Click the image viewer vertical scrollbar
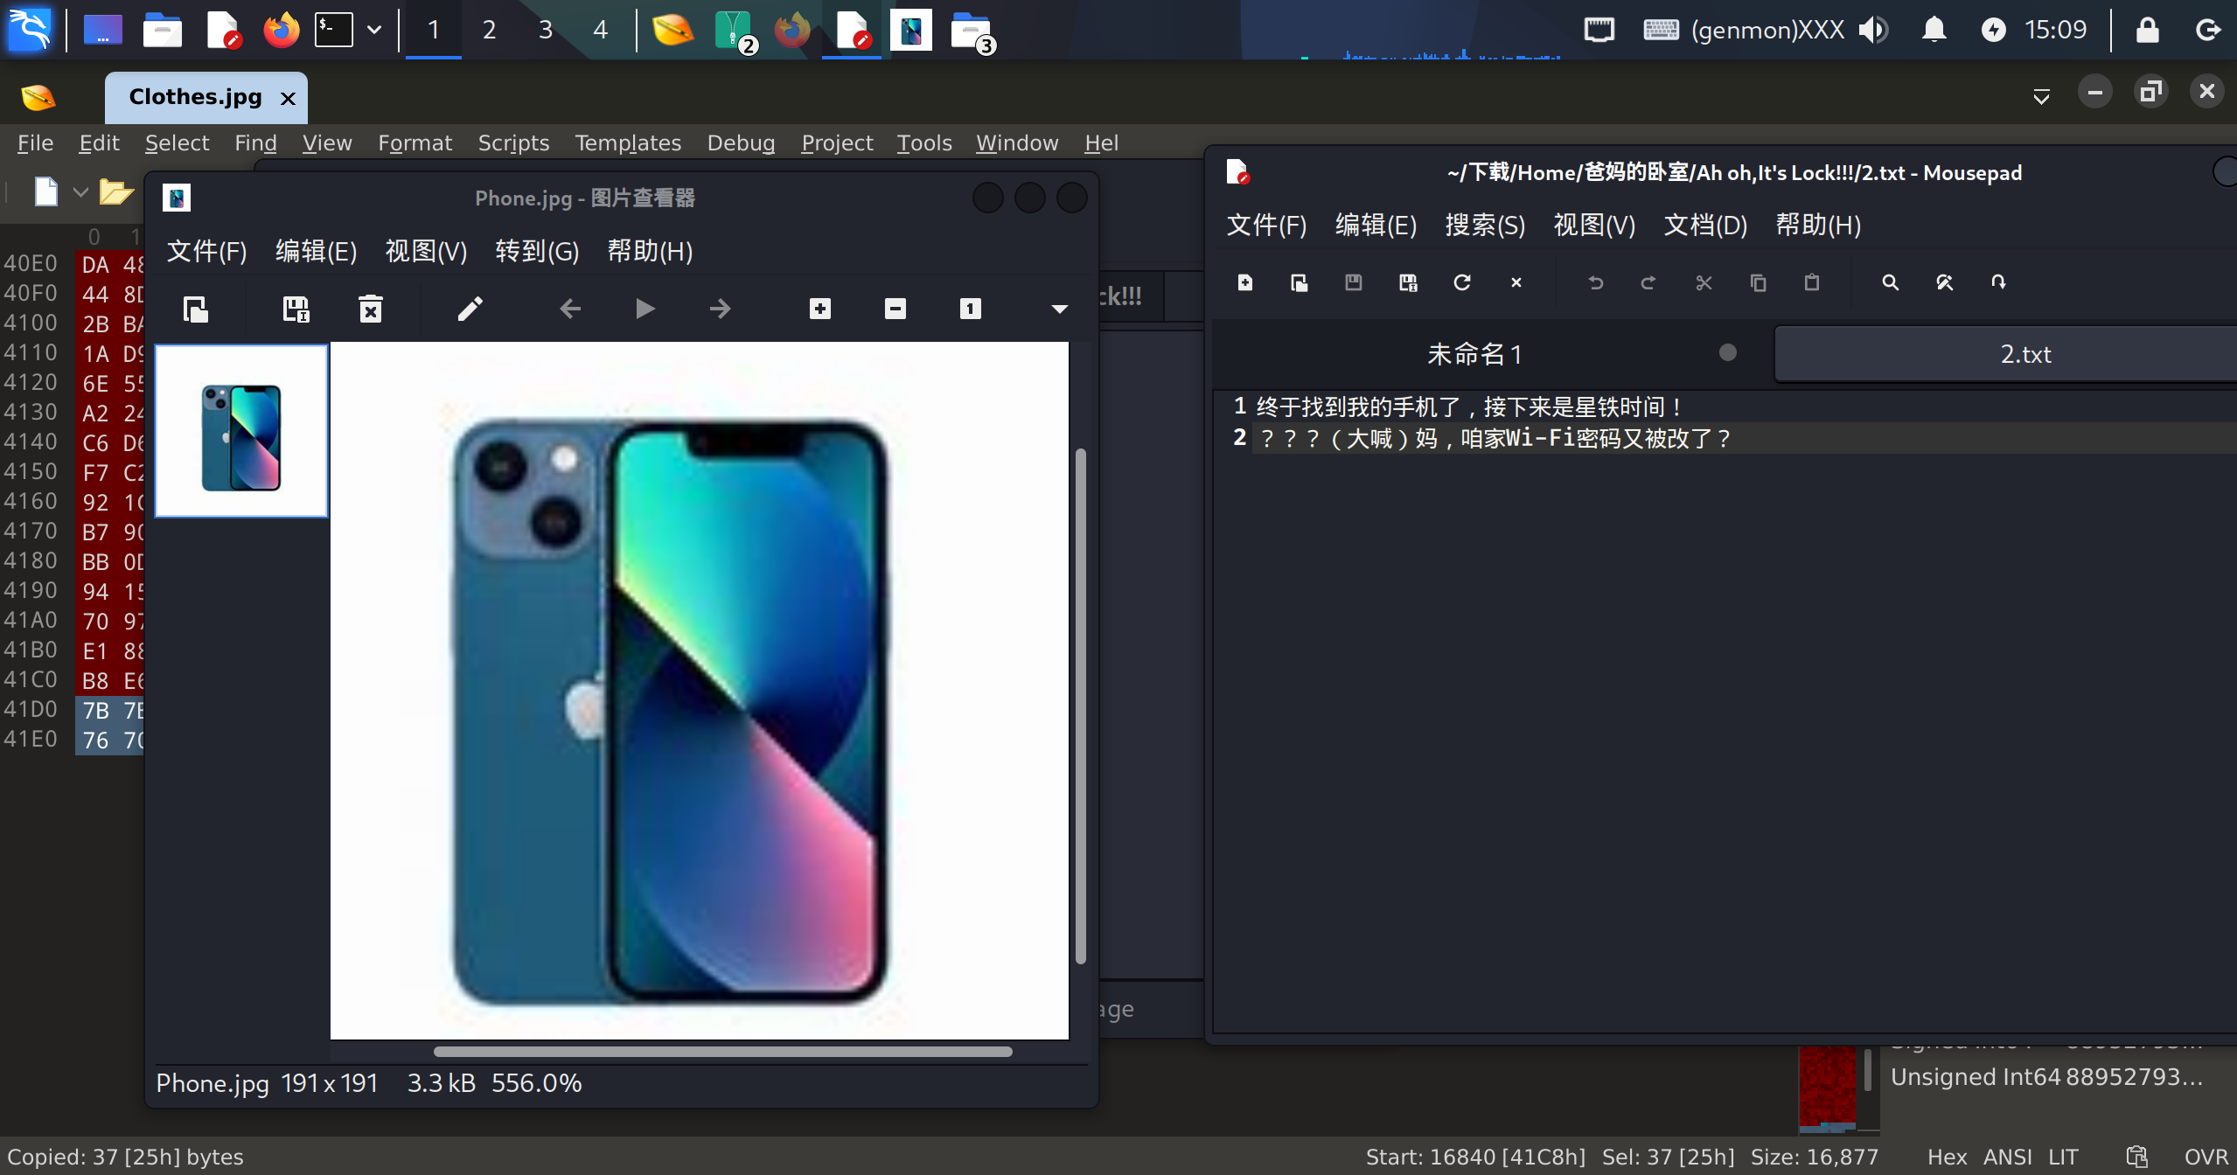 tap(1080, 706)
